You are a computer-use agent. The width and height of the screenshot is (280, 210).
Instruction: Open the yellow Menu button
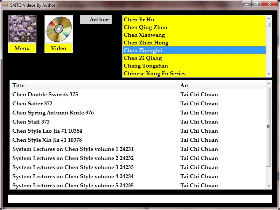coord(22,48)
